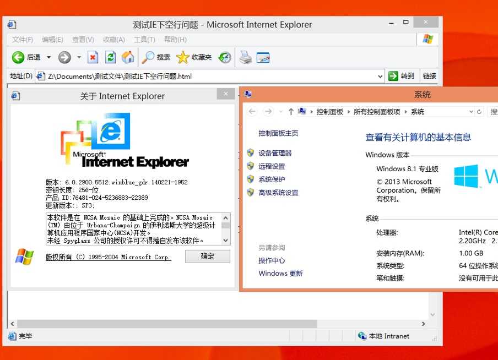Go to Home page via house icon
Image resolution: width=498 pixels, height=360 pixels.
[x=128, y=57]
